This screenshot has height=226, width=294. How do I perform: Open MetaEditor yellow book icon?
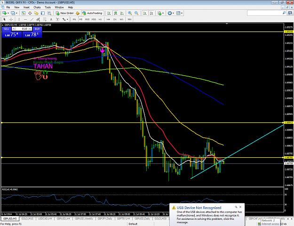[x=78, y=13]
